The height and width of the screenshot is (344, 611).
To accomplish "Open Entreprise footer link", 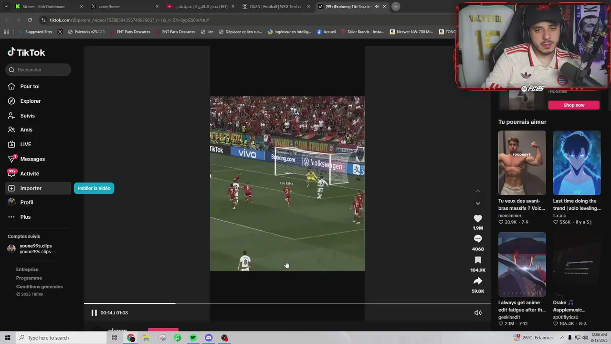I will (27, 269).
